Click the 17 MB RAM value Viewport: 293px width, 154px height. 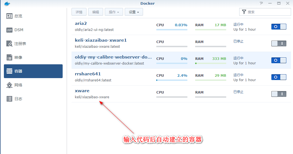pos(220,25)
